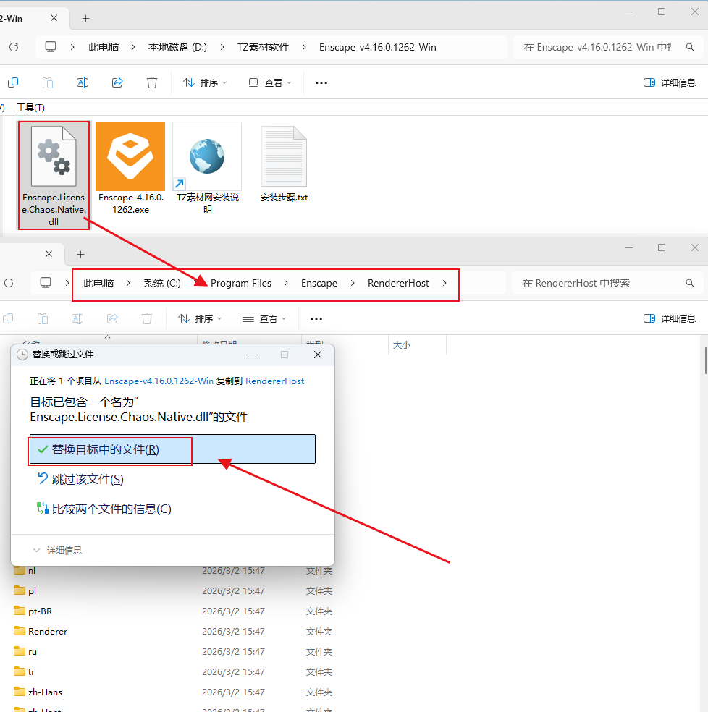This screenshot has height=712, width=708.
Task: Click Enscape-v4.16.0.1262-Win breadcrumb
Action: pyautogui.click(x=378, y=47)
